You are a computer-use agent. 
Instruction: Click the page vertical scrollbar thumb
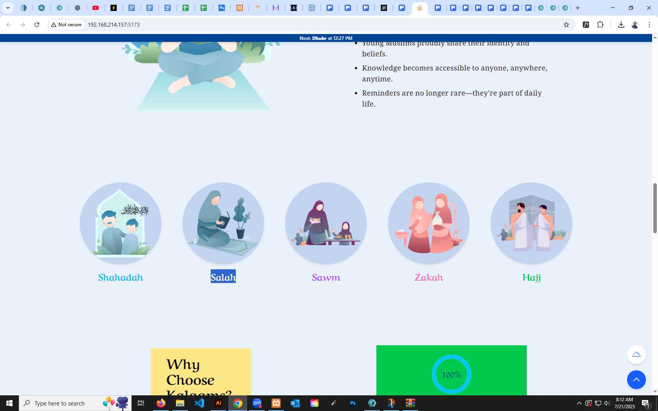click(655, 208)
